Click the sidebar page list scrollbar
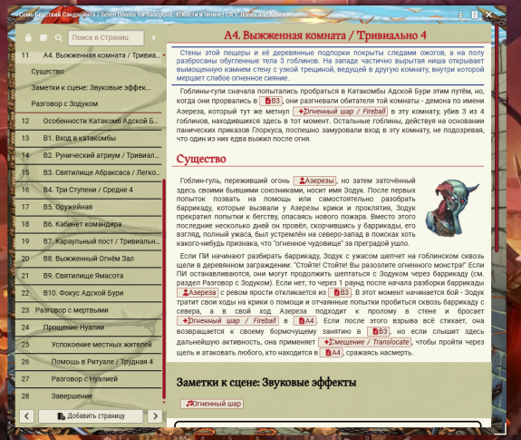 pos(164,289)
